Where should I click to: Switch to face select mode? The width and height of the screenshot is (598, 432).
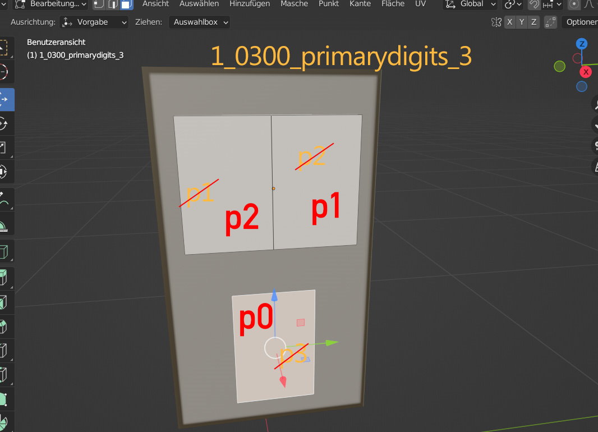127,4
